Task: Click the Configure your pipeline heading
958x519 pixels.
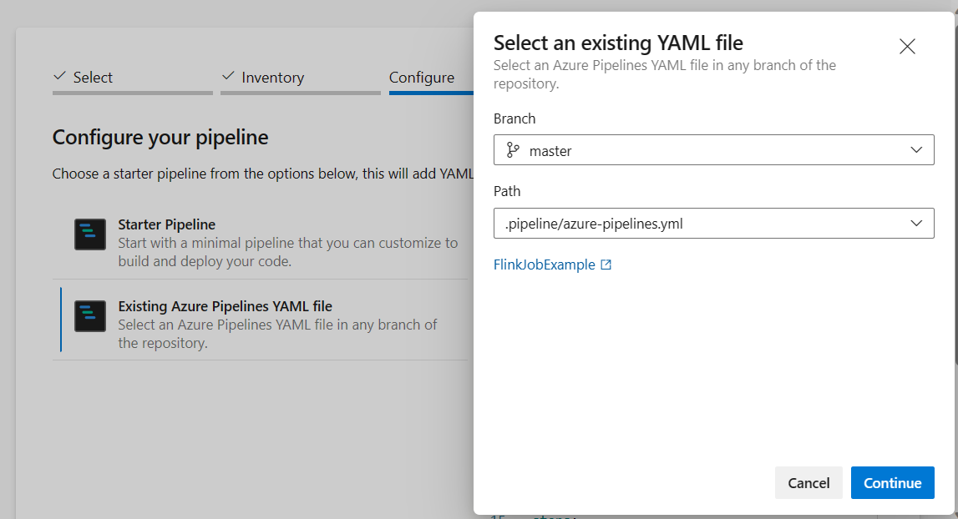Action: coord(160,138)
